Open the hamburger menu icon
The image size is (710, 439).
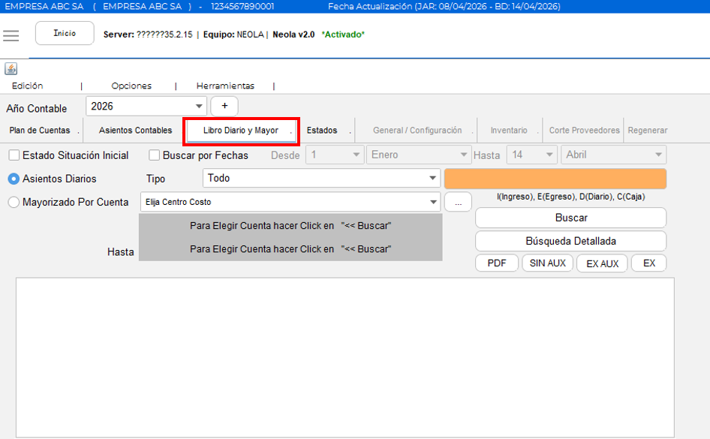tap(11, 36)
